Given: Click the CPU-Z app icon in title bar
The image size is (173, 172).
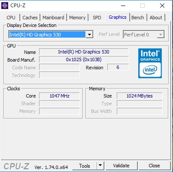Looking at the screenshot, I should (x=5, y=6).
